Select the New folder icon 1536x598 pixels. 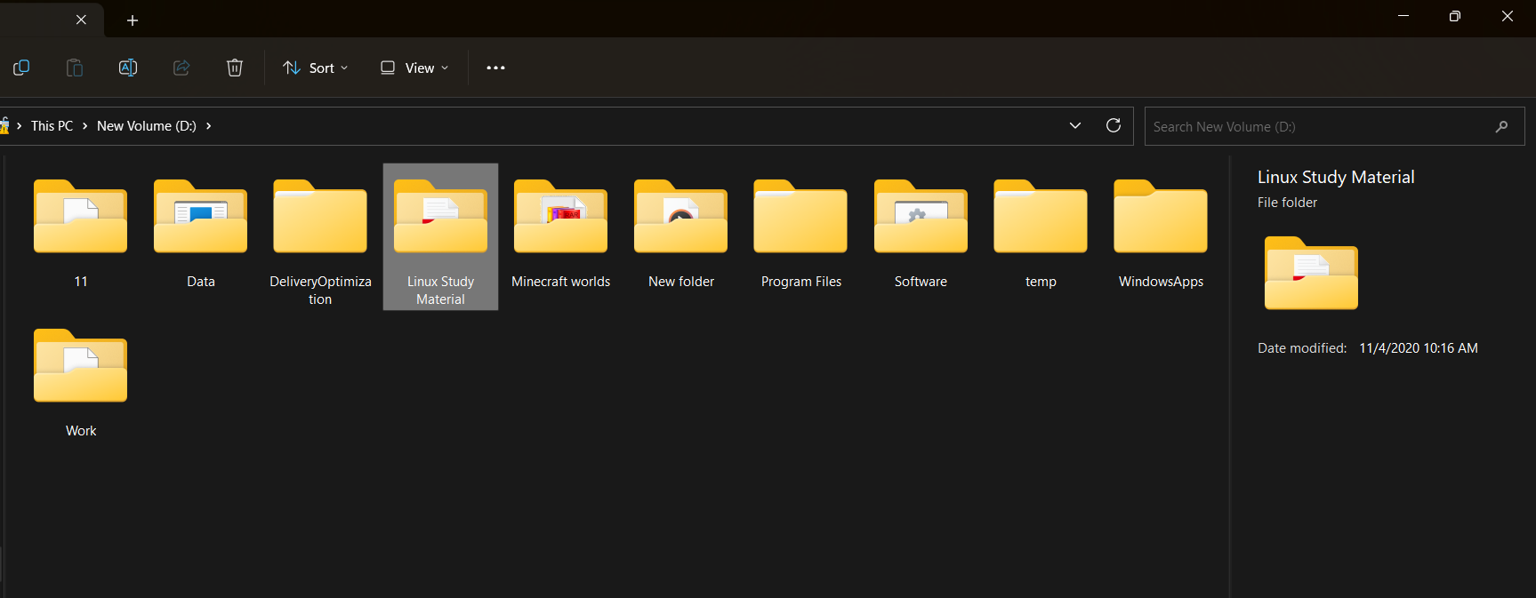click(680, 216)
